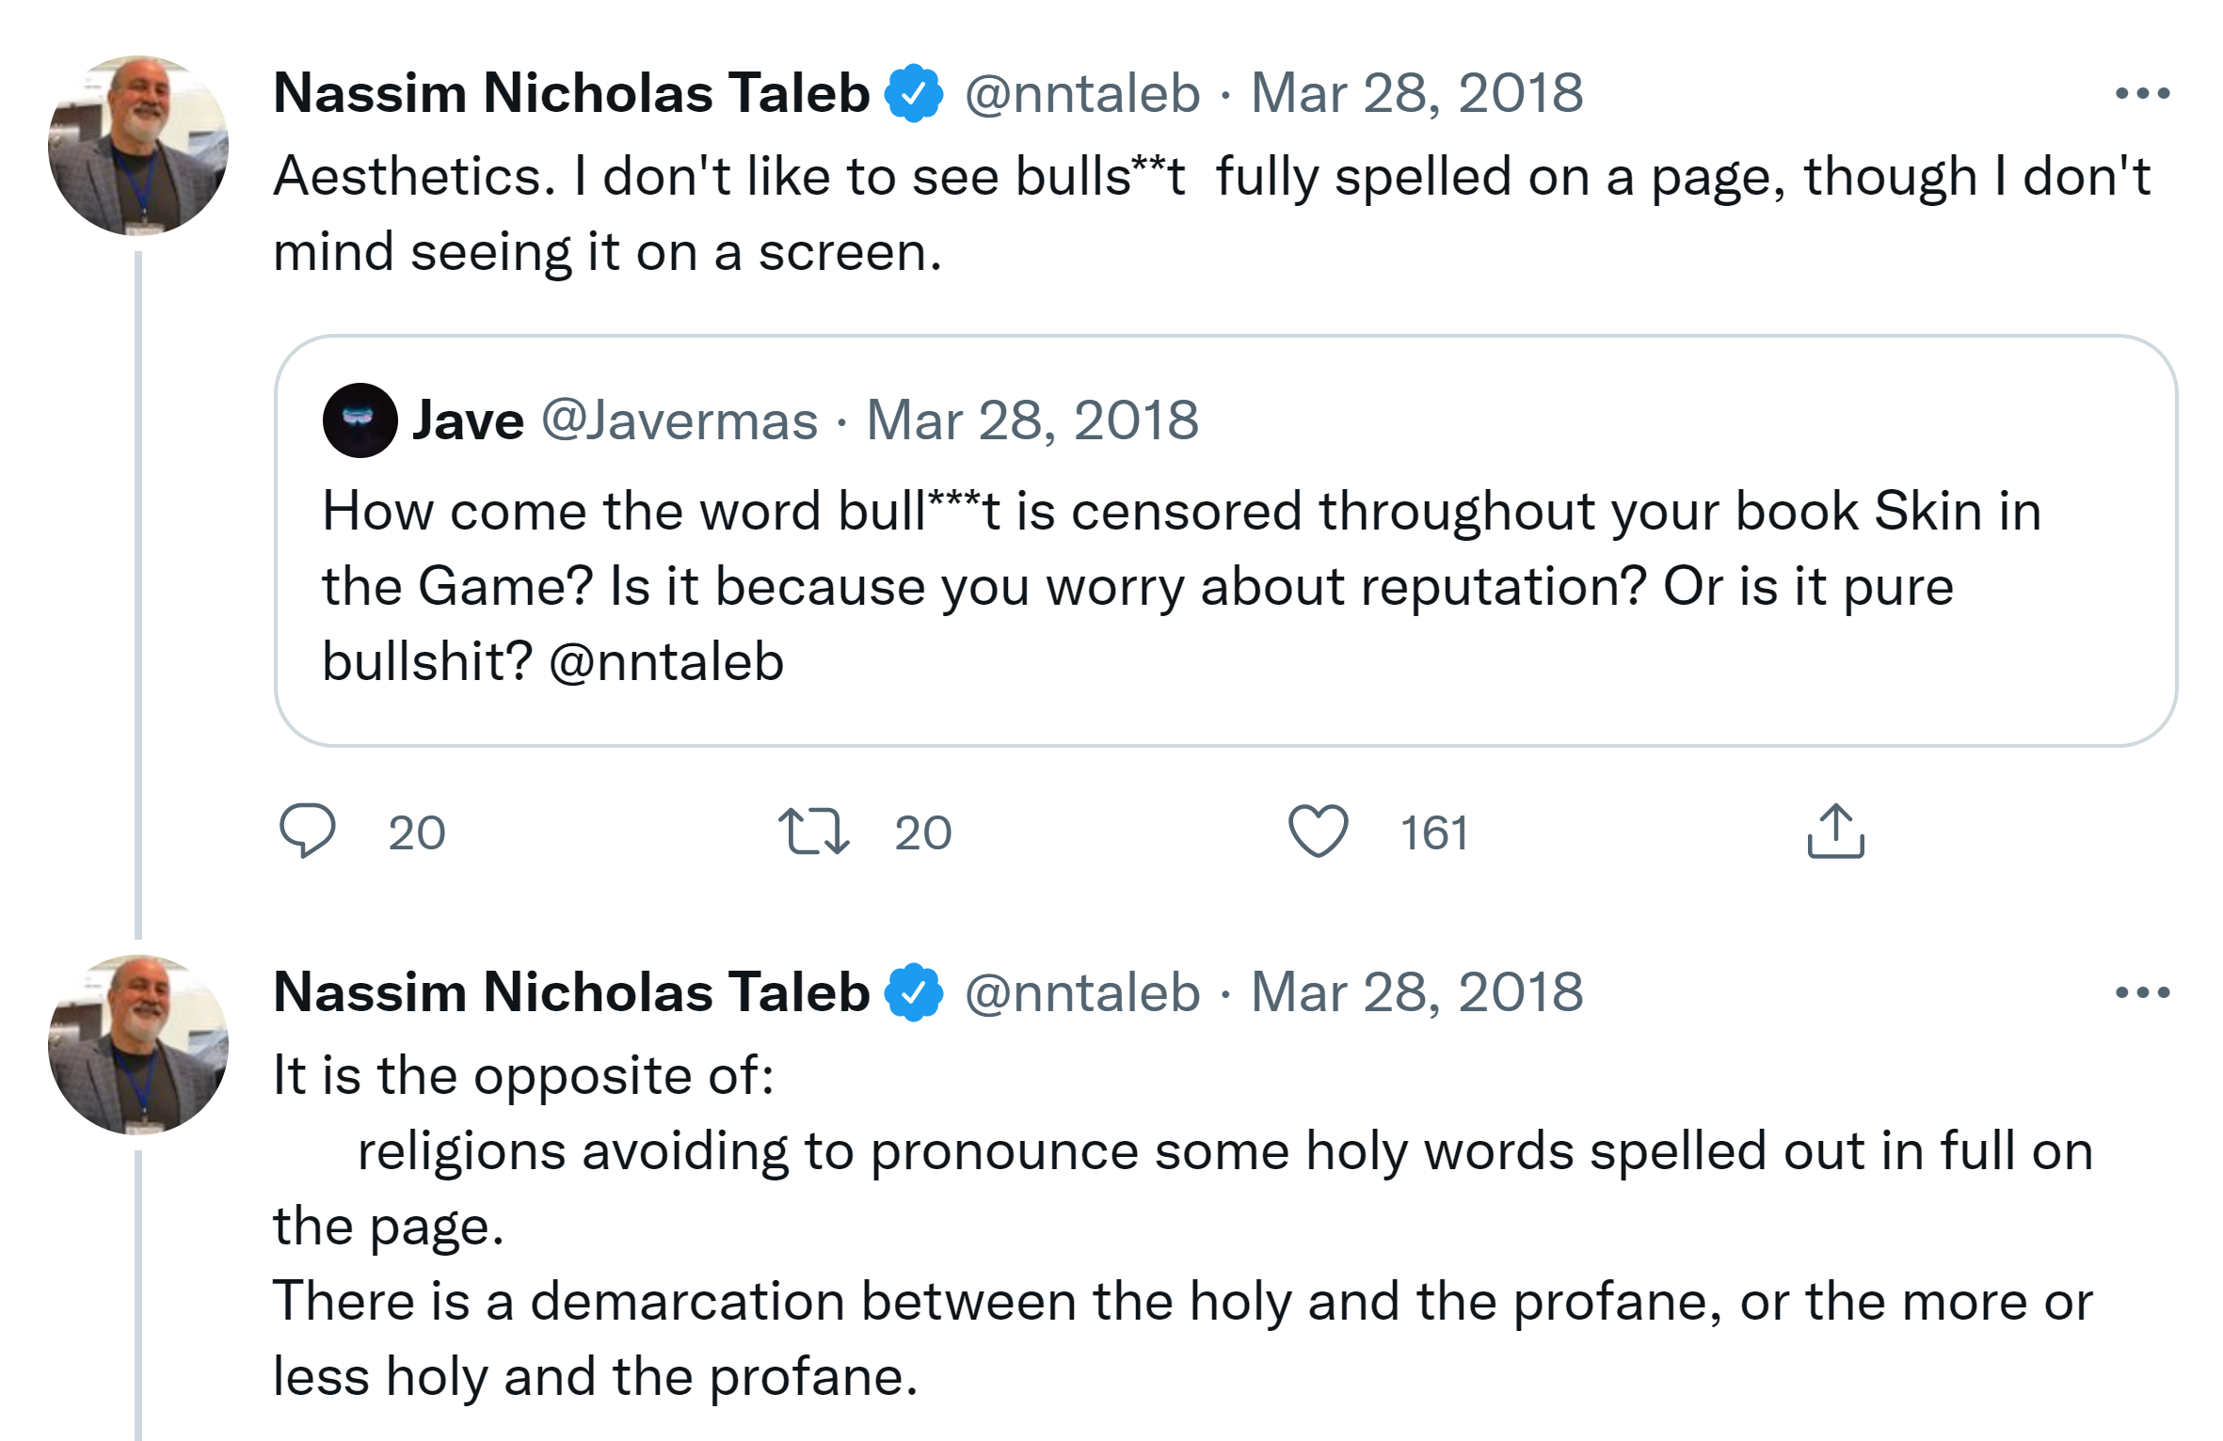The height and width of the screenshot is (1441, 2223).
Task: Click the reply icon under first tweet
Action: tap(308, 831)
